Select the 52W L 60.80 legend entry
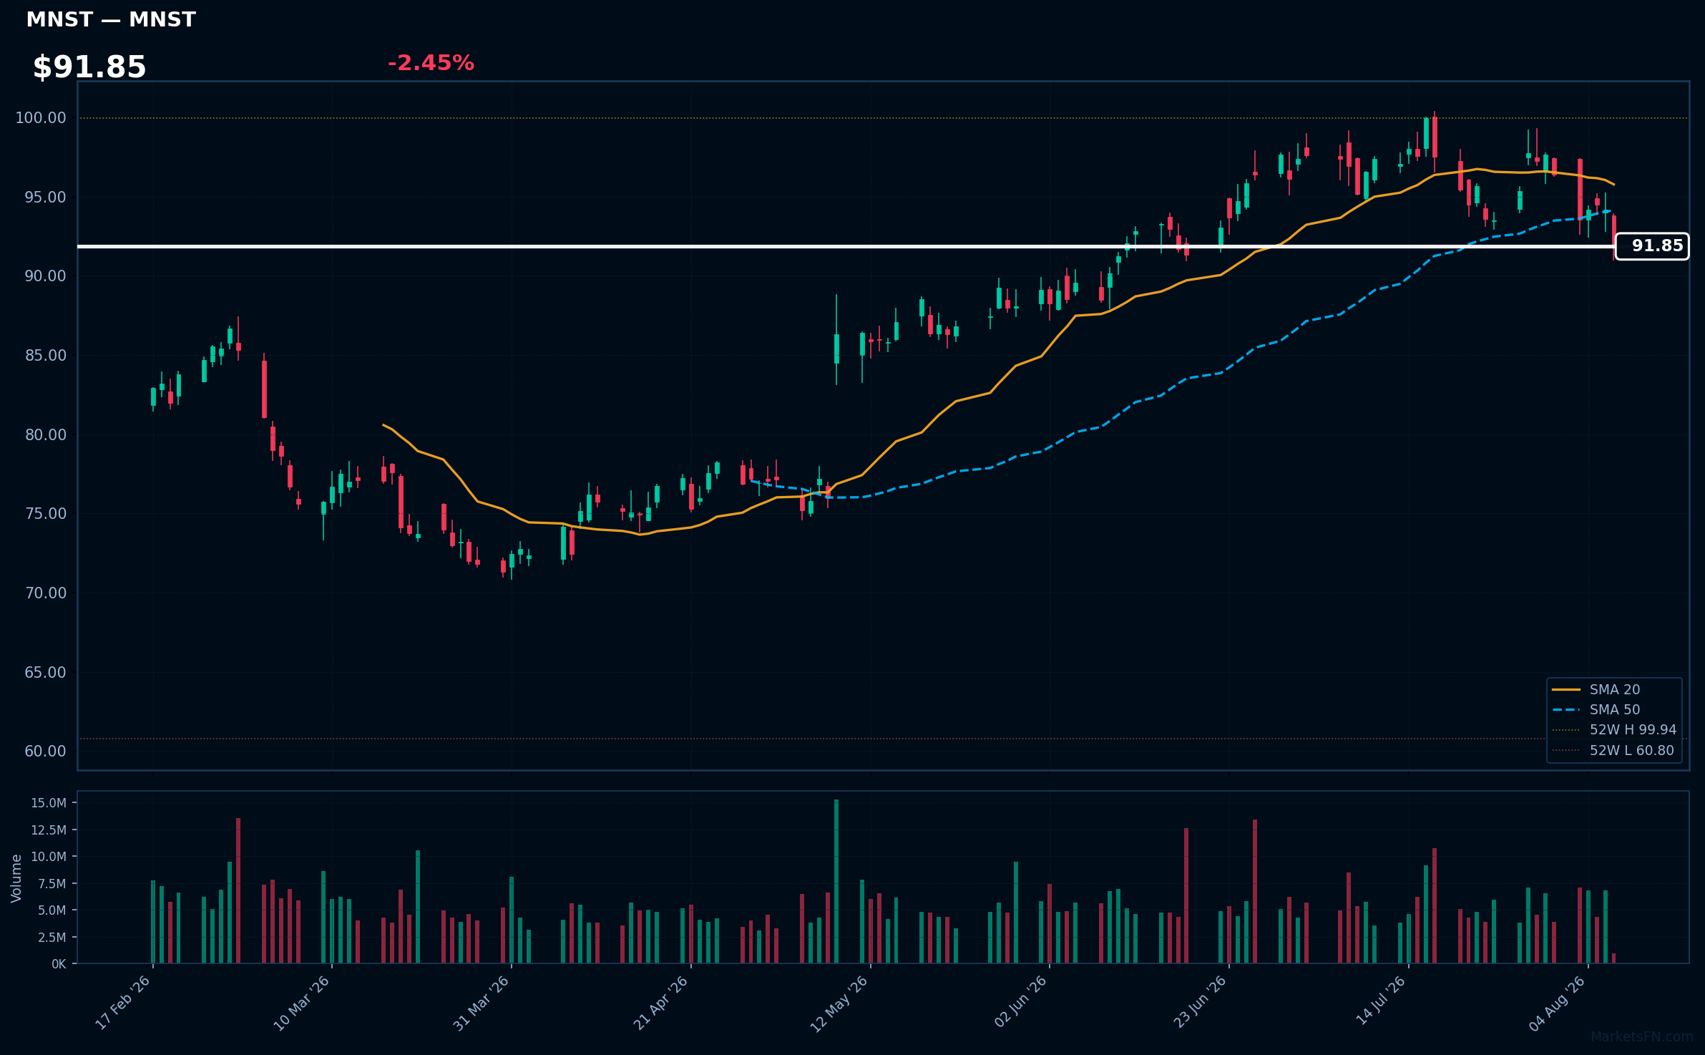This screenshot has width=1705, height=1055. [x=1613, y=750]
